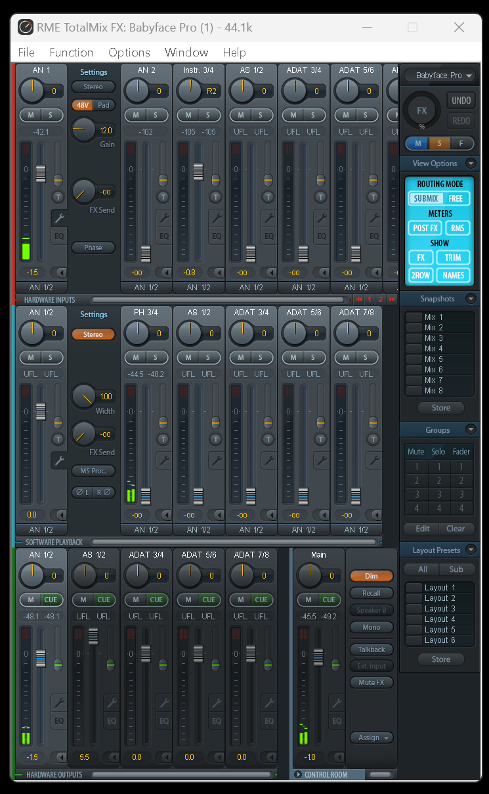The height and width of the screenshot is (794, 489).
Task: Click Trim T button on AN 1 input
Action: tap(58, 196)
